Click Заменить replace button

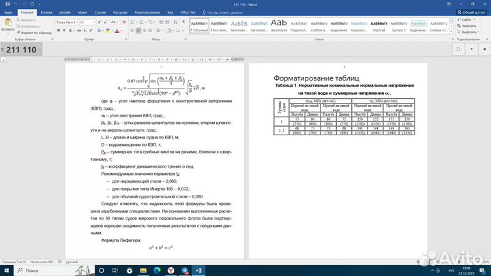click(x=467, y=26)
